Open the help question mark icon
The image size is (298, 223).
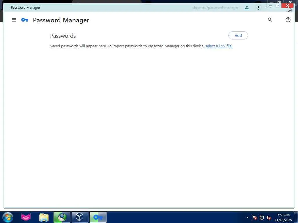(288, 20)
